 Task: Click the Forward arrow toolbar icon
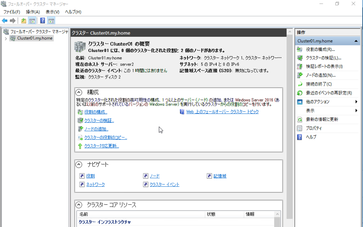pyautogui.click(x=13, y=21)
